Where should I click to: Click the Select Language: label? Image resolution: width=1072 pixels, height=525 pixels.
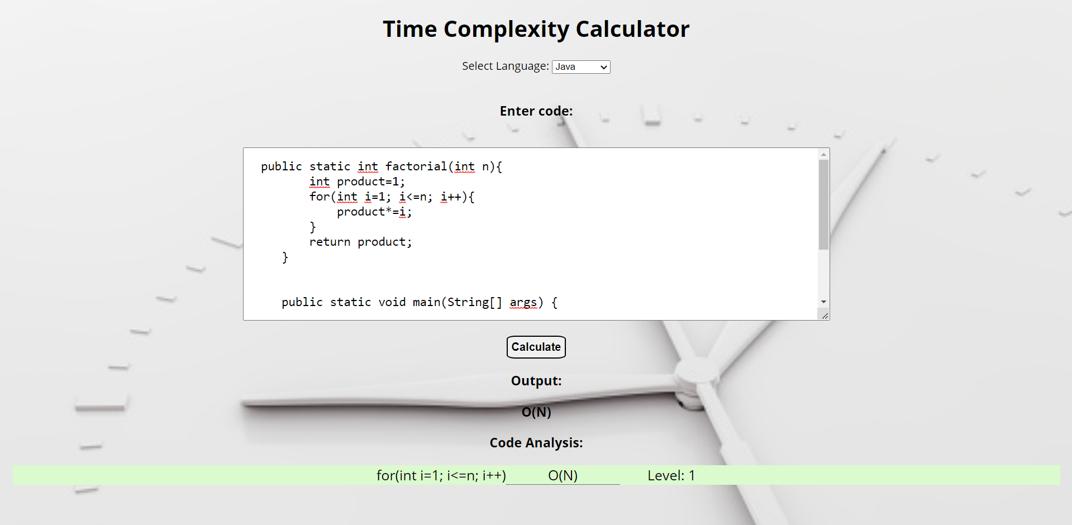(x=505, y=66)
